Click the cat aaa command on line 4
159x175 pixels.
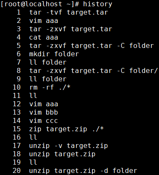tap(44, 37)
